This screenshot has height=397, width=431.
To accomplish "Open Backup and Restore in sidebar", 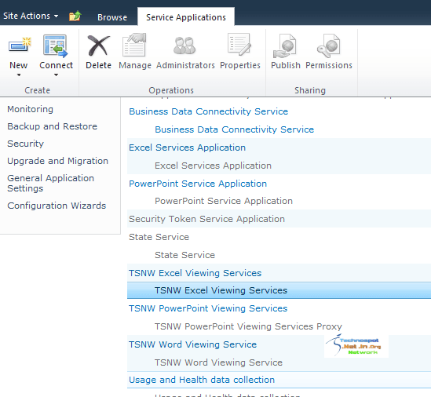I will click(x=53, y=126).
